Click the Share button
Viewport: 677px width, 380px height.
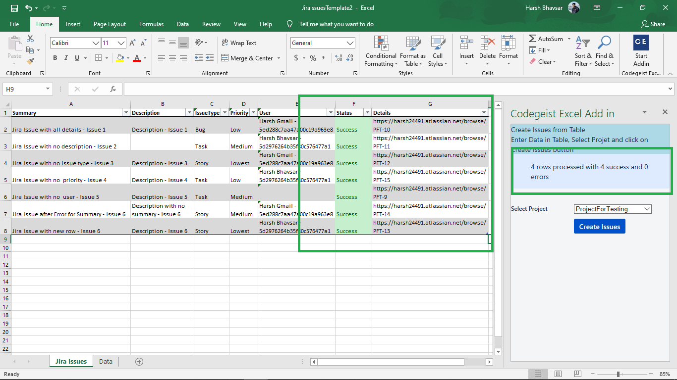click(x=653, y=24)
